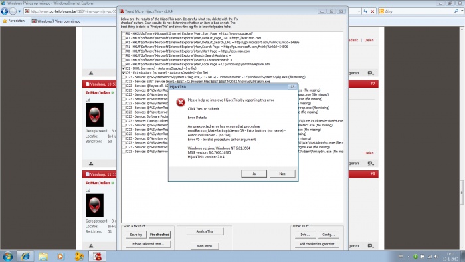Screen dimensions: 465x262
Task: Click report warning triangle below post #7
Action: 91,163
